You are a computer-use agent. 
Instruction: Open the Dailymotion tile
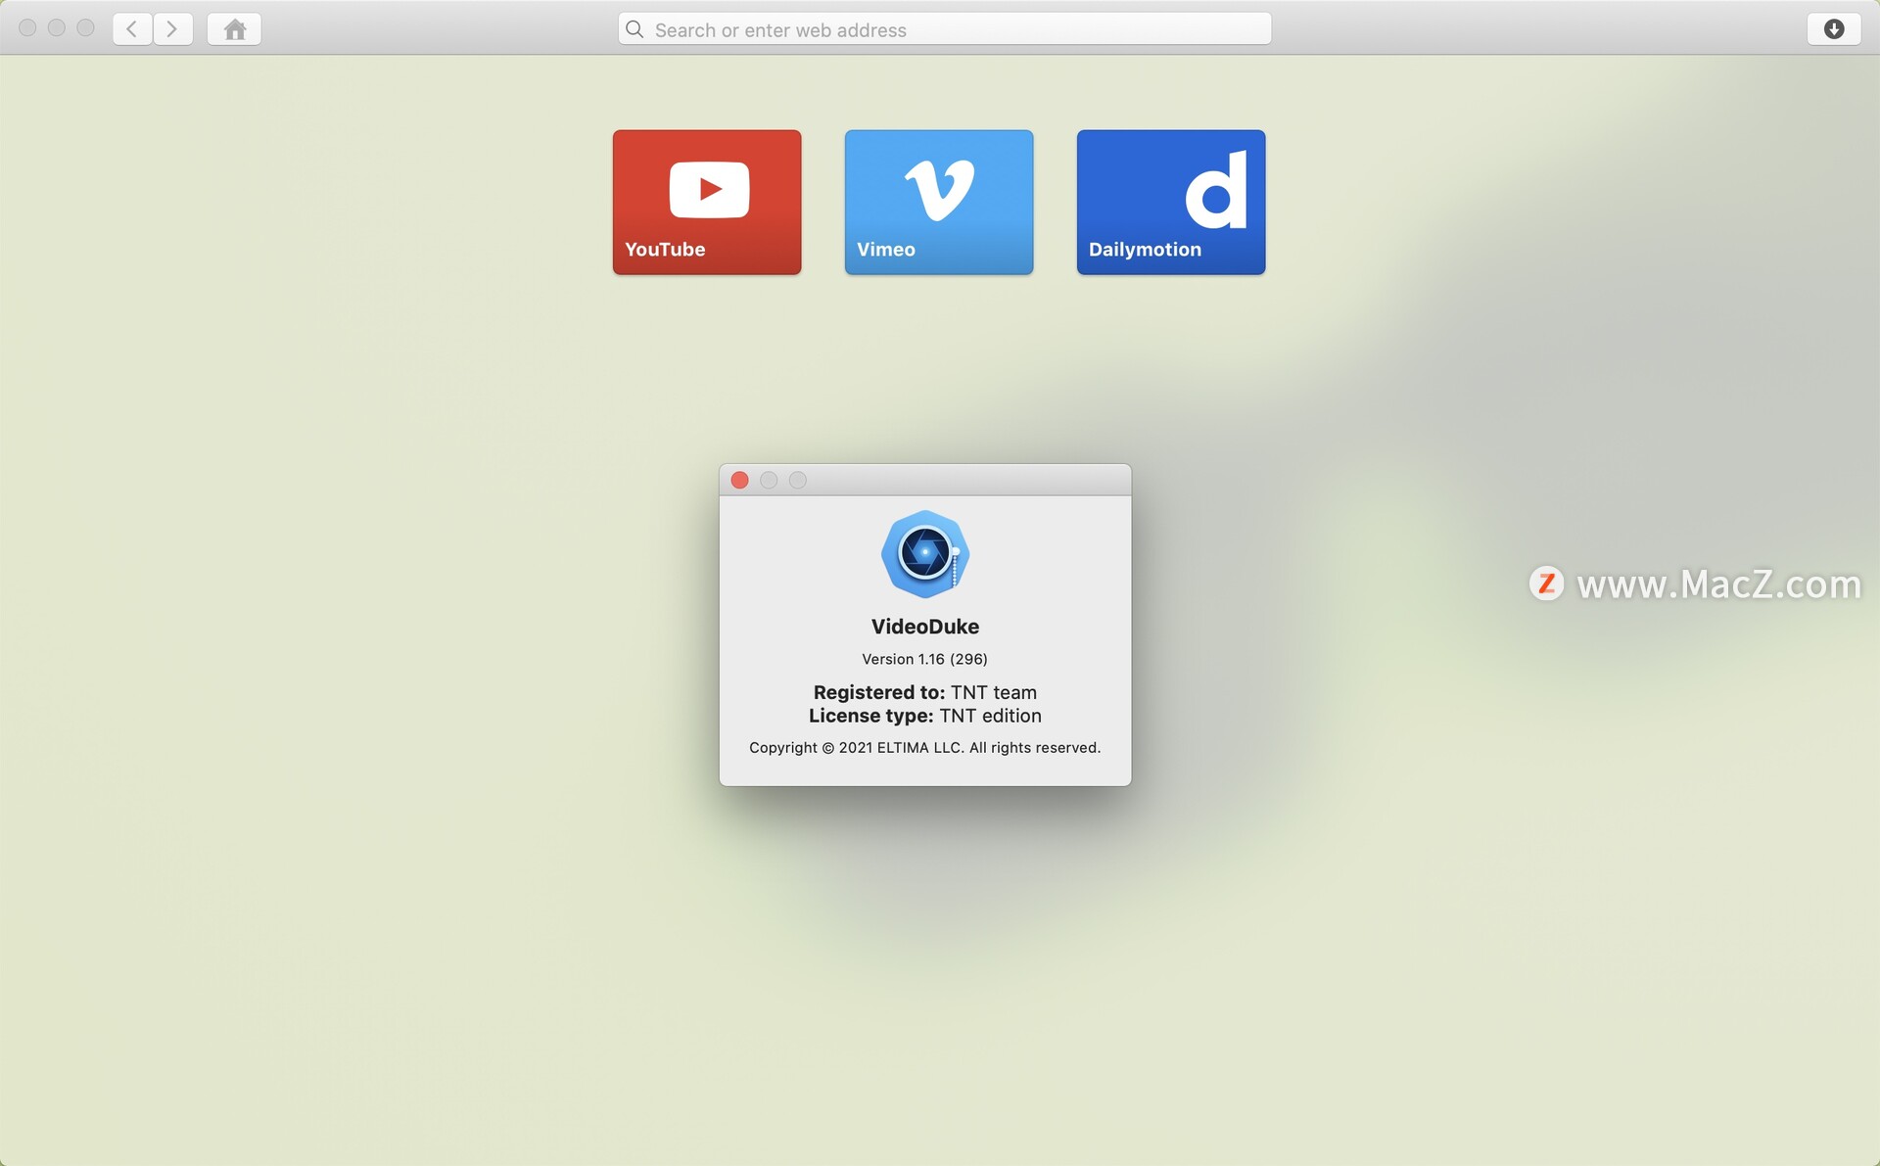pos(1171,202)
